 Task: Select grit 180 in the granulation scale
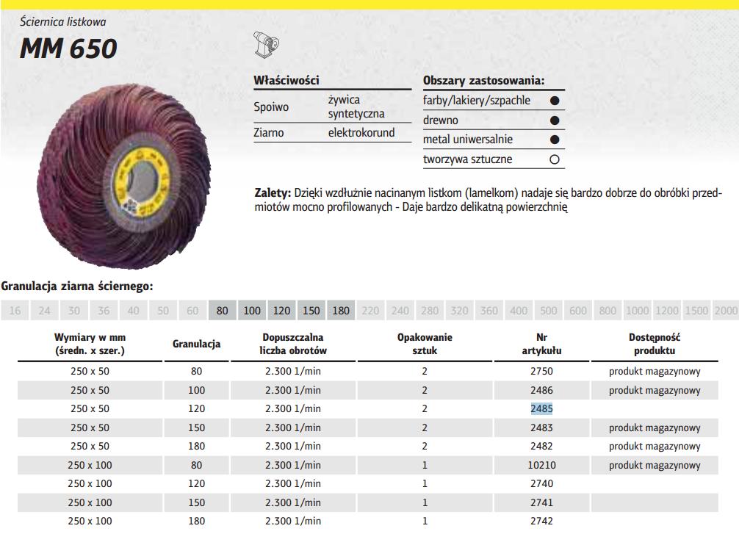341,311
